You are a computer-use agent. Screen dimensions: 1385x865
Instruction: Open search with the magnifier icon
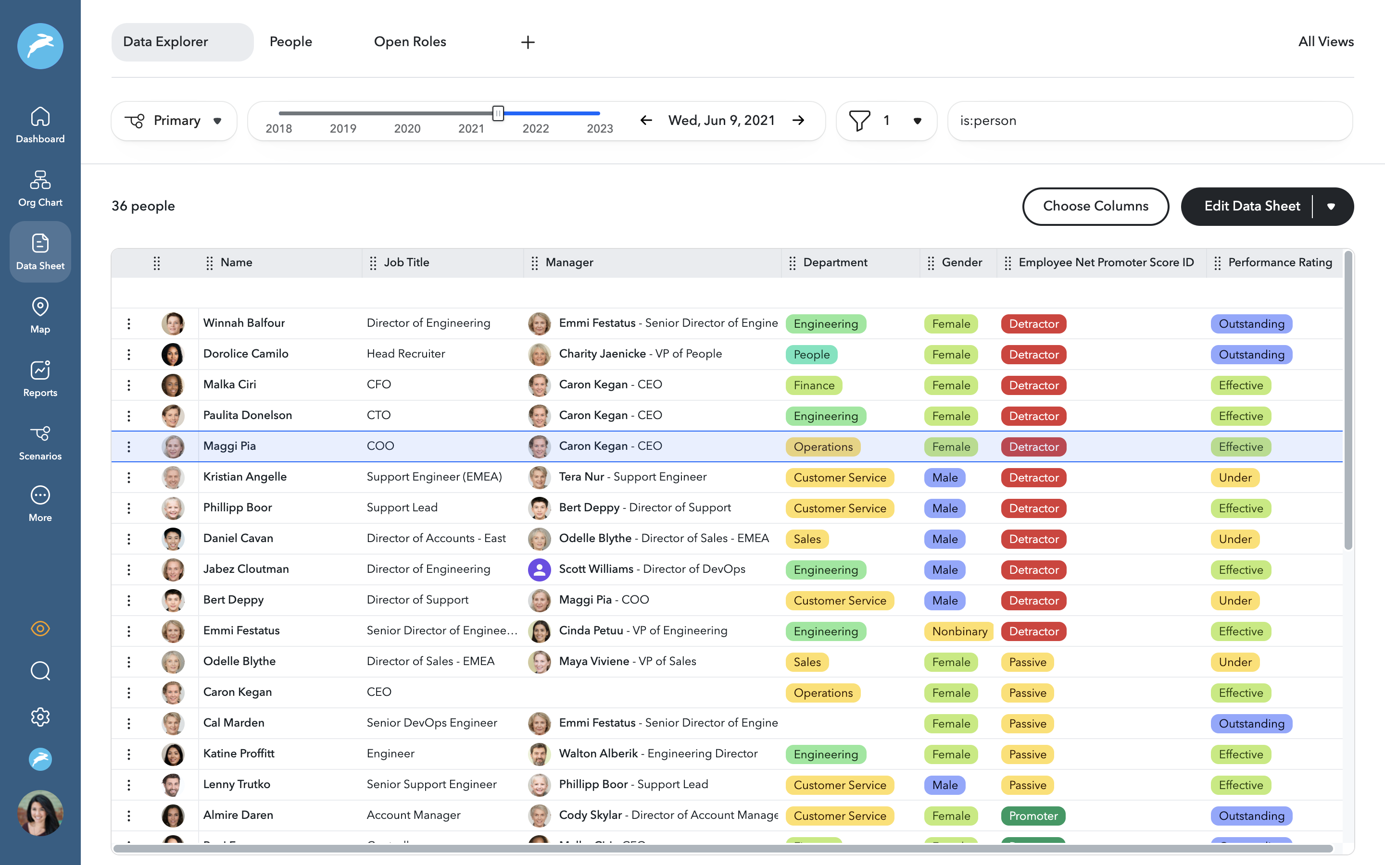tap(40, 671)
